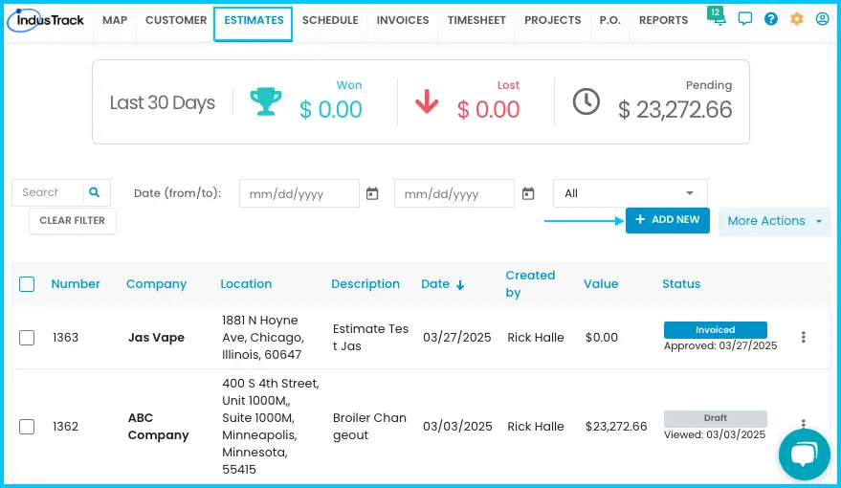The image size is (841, 488).
Task: Sort by the Status column header
Action: point(681,283)
